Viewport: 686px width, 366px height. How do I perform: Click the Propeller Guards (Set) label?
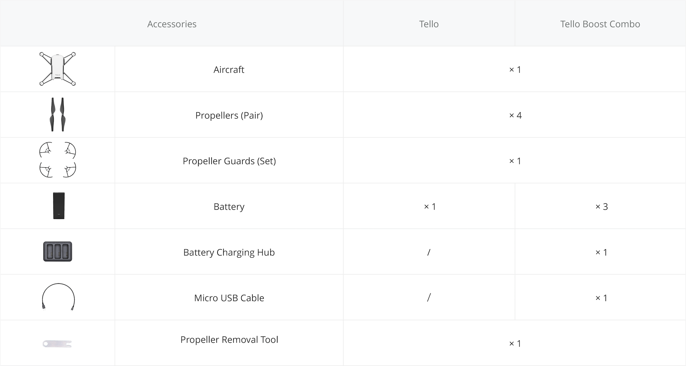coord(229,161)
